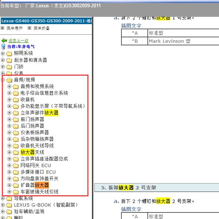Viewport: 219px width, 219px height.
Task: Click folder icon for 收音机
Action: click(16, 100)
